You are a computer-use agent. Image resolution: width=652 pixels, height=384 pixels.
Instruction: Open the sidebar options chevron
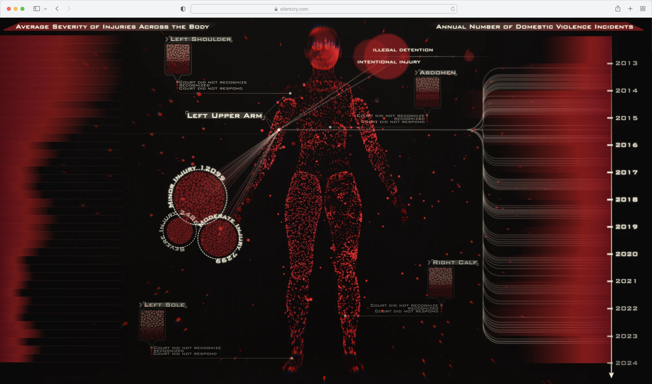pyautogui.click(x=46, y=9)
